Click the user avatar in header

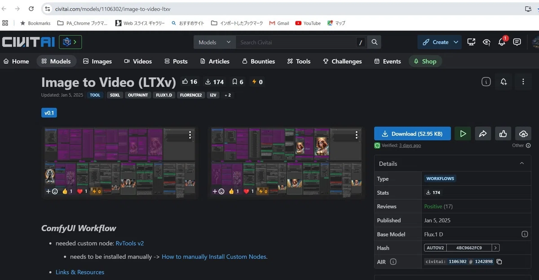tap(535, 42)
